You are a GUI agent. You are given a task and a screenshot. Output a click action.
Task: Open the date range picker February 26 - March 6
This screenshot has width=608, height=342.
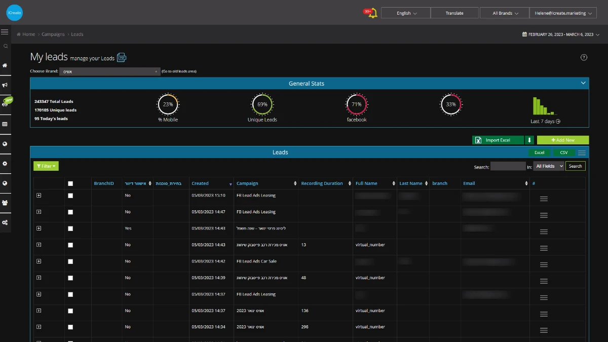pos(561,34)
